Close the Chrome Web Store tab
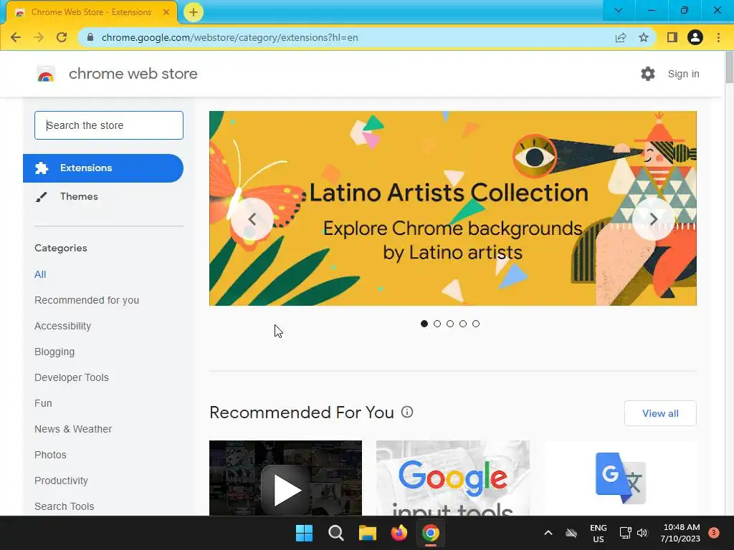Screen dimensions: 734x550 tap(166, 12)
